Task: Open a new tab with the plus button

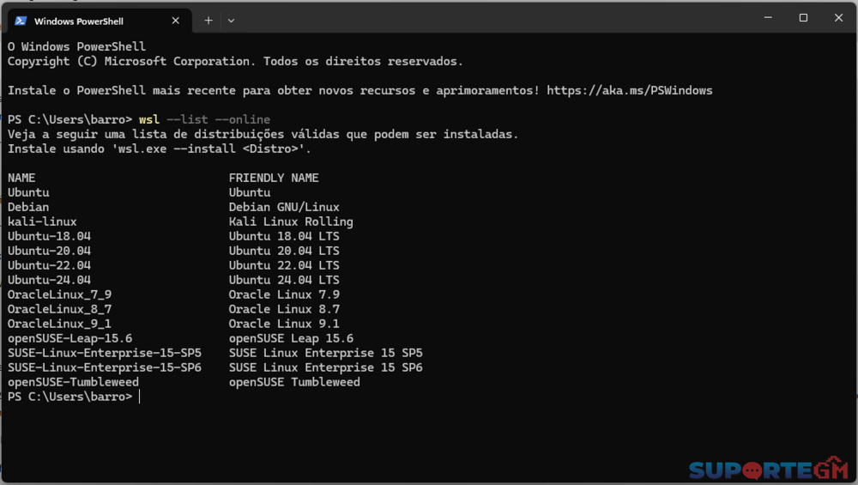Action: [x=208, y=20]
